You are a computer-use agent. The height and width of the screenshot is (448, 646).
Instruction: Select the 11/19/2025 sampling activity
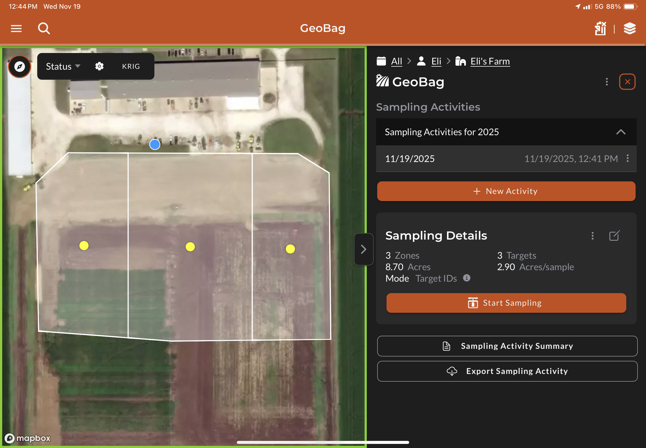click(x=506, y=159)
